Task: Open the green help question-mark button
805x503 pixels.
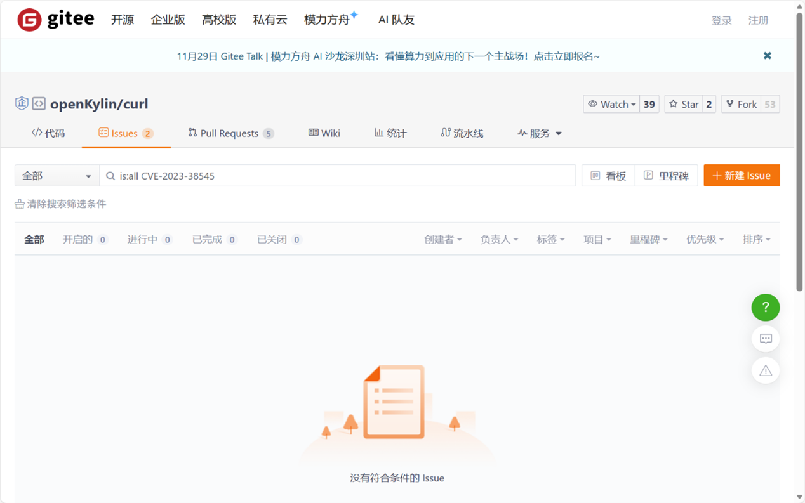Action: [765, 307]
